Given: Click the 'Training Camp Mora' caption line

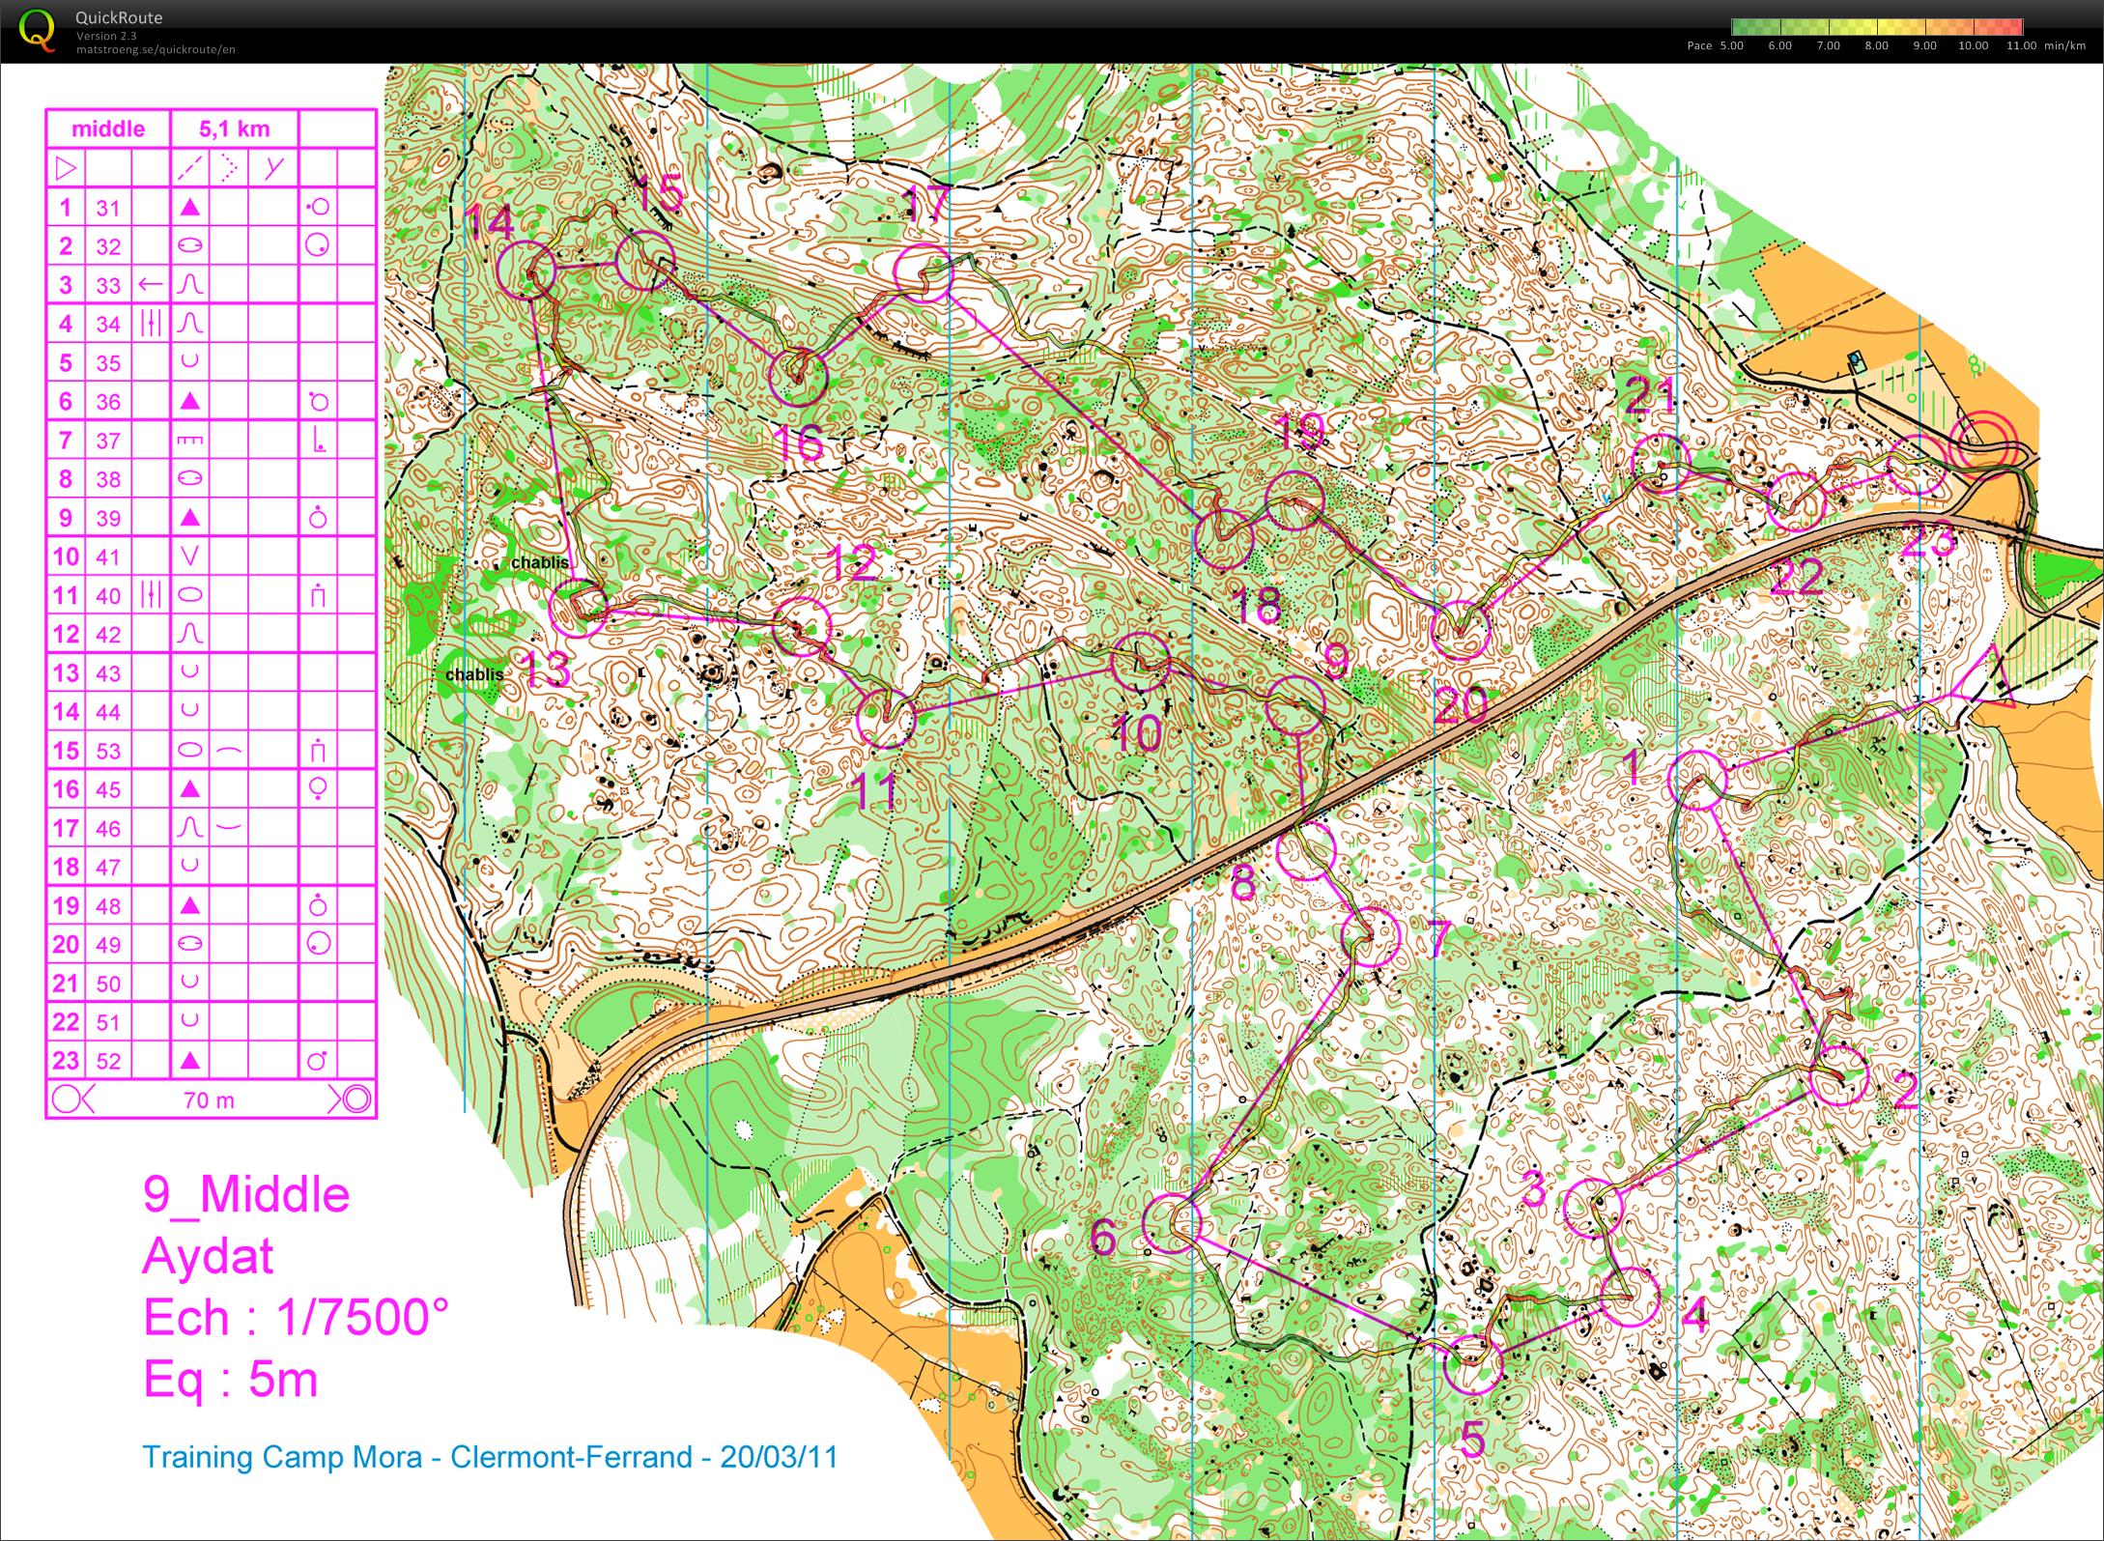Looking at the screenshot, I should click(x=490, y=1457).
